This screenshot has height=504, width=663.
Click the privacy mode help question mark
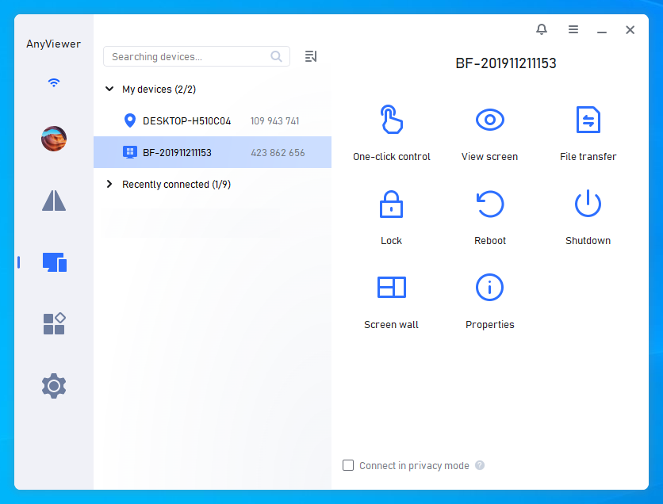pyautogui.click(x=480, y=465)
